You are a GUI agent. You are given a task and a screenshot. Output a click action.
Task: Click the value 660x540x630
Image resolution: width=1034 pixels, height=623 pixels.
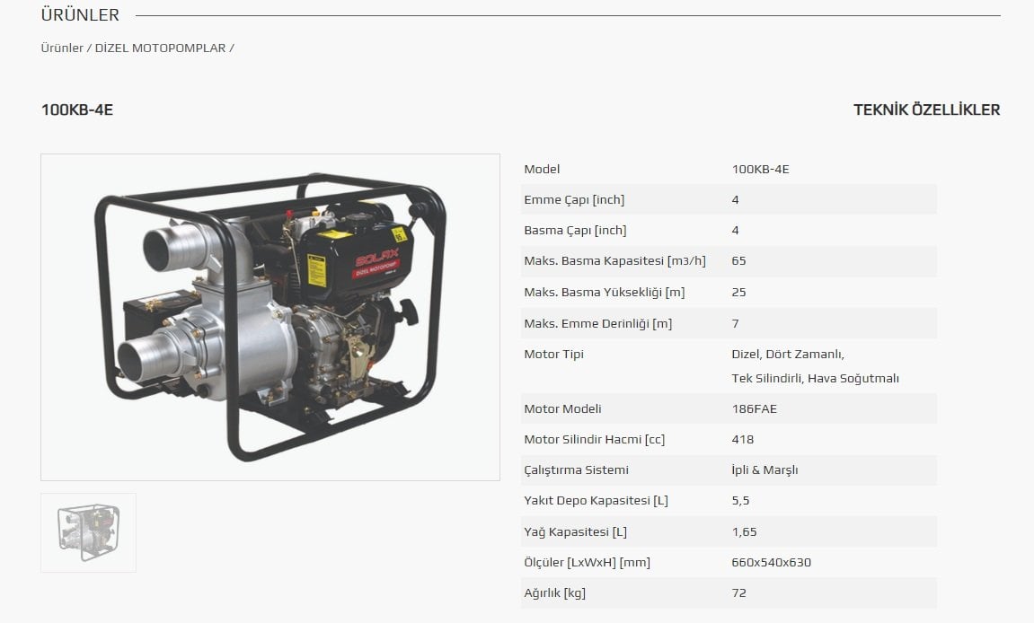pos(772,563)
